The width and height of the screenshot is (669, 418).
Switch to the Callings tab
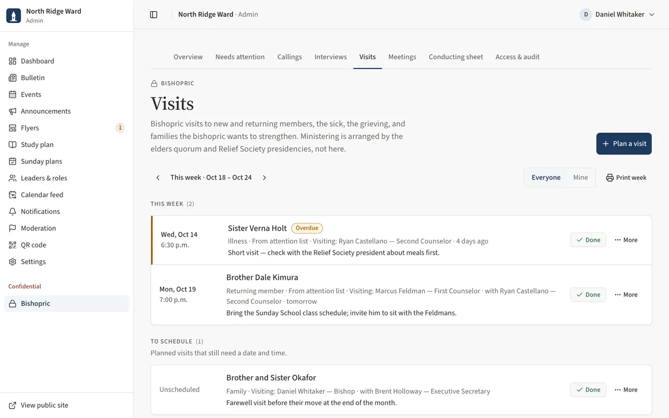click(289, 57)
